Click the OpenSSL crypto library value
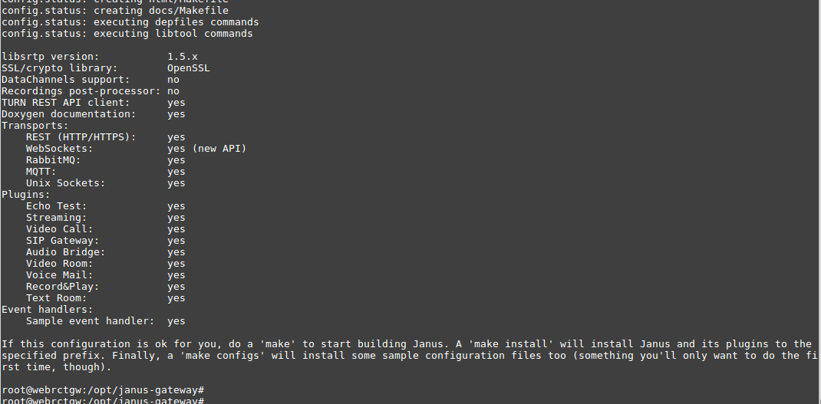The image size is (821, 404). tap(188, 68)
